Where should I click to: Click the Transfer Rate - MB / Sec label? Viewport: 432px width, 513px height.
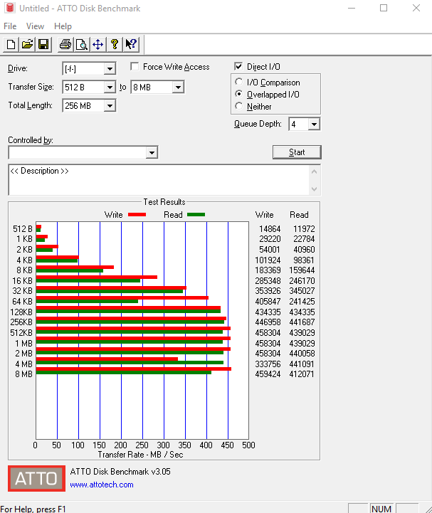[140, 455]
